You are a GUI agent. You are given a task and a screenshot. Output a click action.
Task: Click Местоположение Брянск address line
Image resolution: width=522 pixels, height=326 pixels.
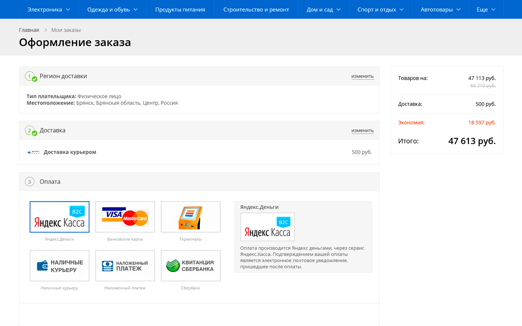[102, 103]
